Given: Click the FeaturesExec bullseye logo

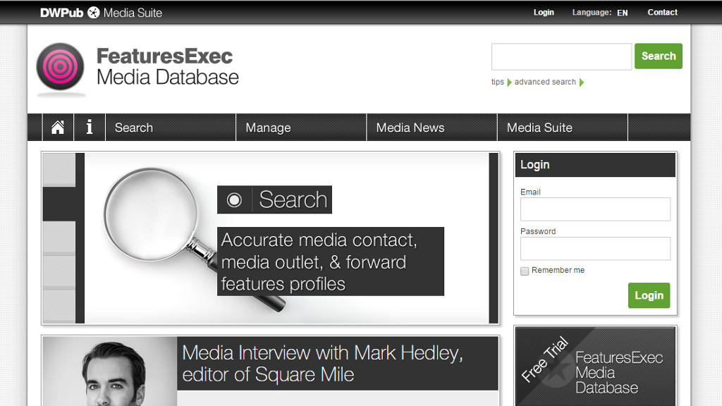Looking at the screenshot, I should coord(62,67).
